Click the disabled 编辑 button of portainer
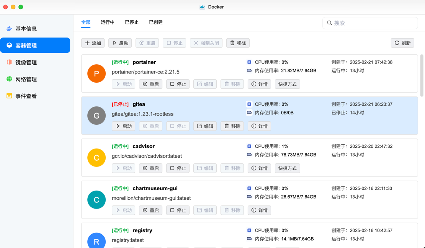425x248 pixels. tap(205, 84)
